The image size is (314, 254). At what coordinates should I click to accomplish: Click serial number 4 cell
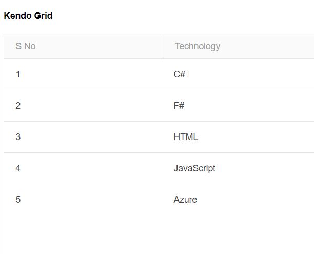pyautogui.click(x=83, y=168)
